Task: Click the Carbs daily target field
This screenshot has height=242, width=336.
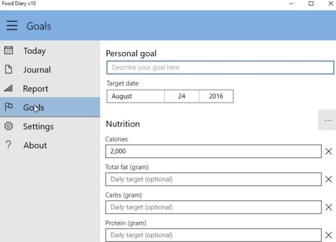Action: click(213, 207)
